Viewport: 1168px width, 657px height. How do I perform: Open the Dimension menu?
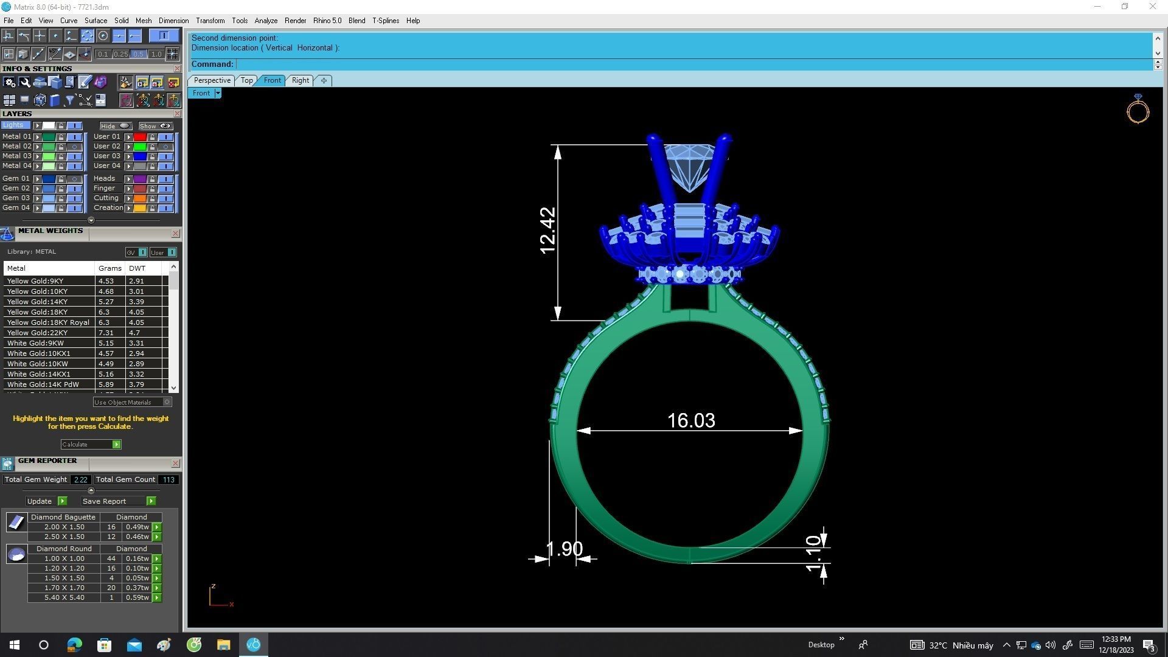[173, 21]
